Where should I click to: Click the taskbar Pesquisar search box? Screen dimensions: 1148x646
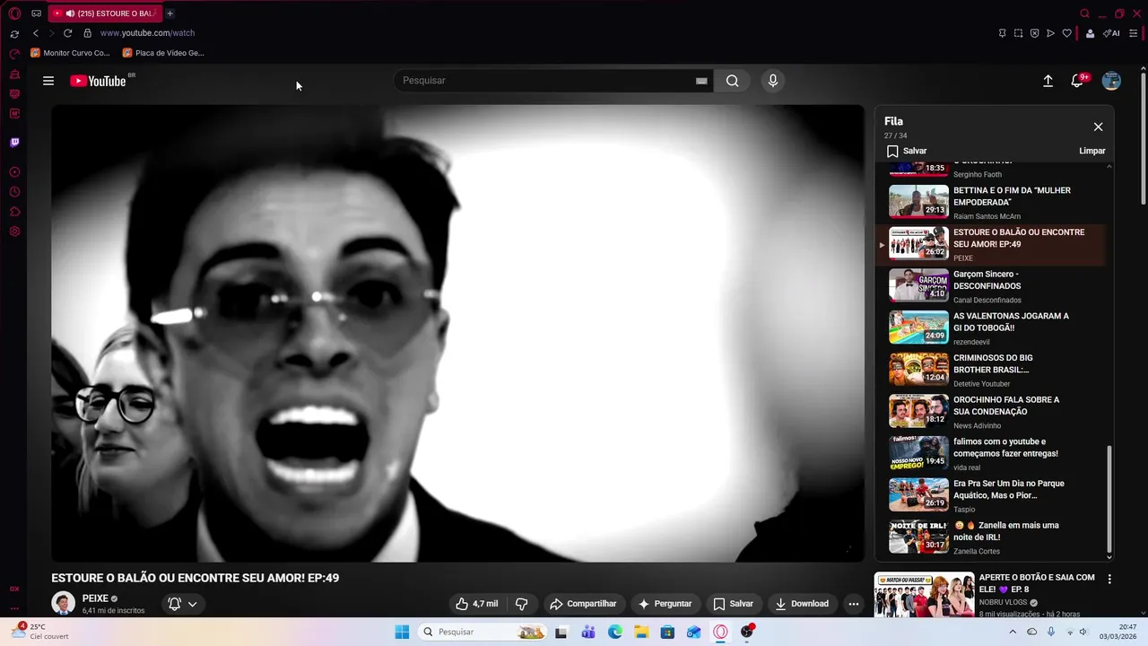pos(483,632)
